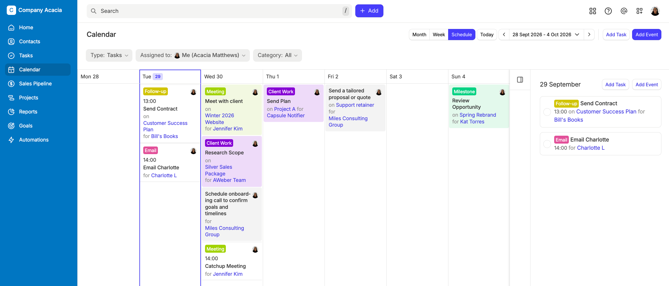The image size is (669, 286).
Task: Click Add Task in 29 September panel
Action: click(615, 85)
